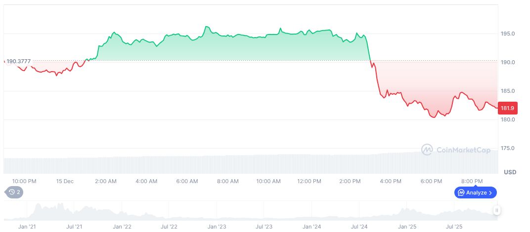Image resolution: width=530 pixels, height=232 pixels.
Task: Click the Jan '23 label on overview timeline
Action: click(217, 227)
